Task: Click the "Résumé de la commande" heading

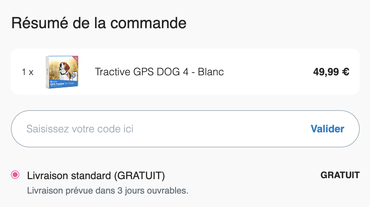Action: tap(99, 23)
